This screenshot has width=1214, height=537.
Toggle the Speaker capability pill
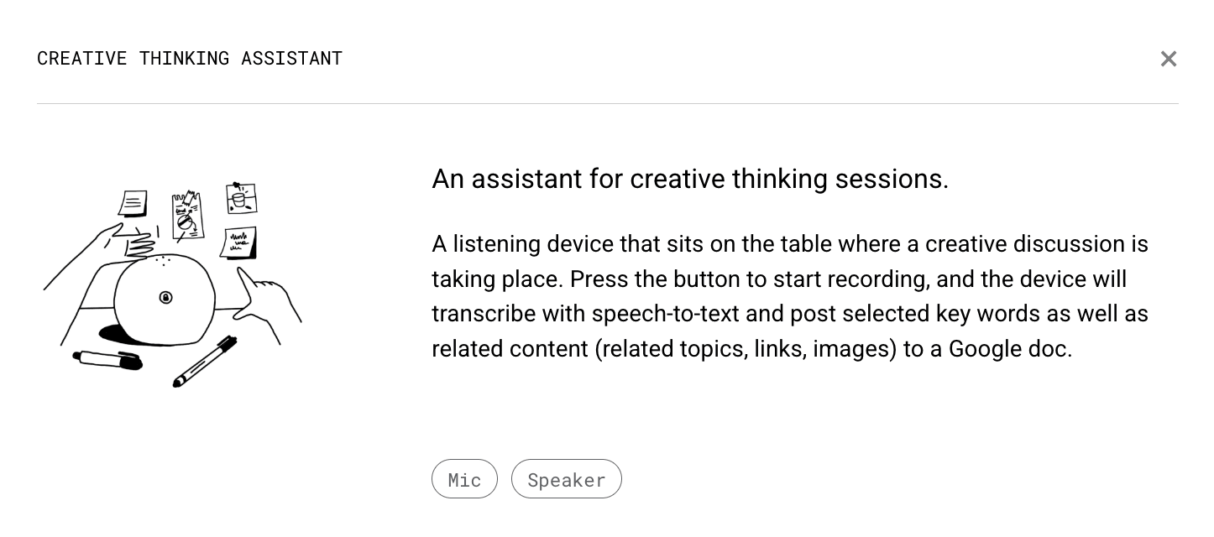coord(567,479)
